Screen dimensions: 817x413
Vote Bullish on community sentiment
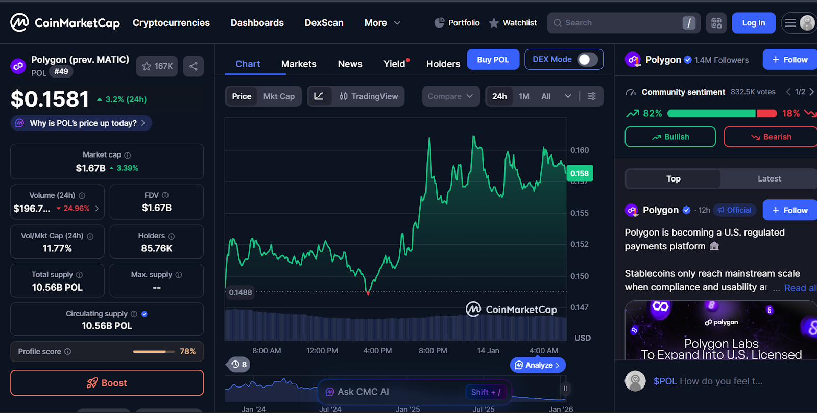[x=670, y=137]
